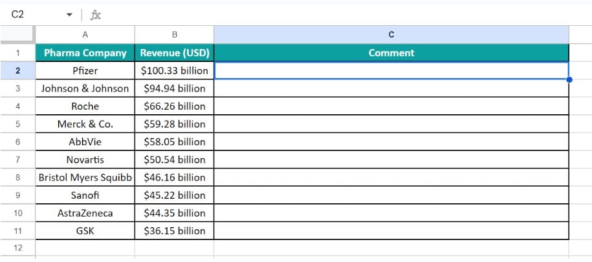Click the comment cell for Johnson & Johnson
This screenshot has width=592, height=262.
(x=391, y=88)
